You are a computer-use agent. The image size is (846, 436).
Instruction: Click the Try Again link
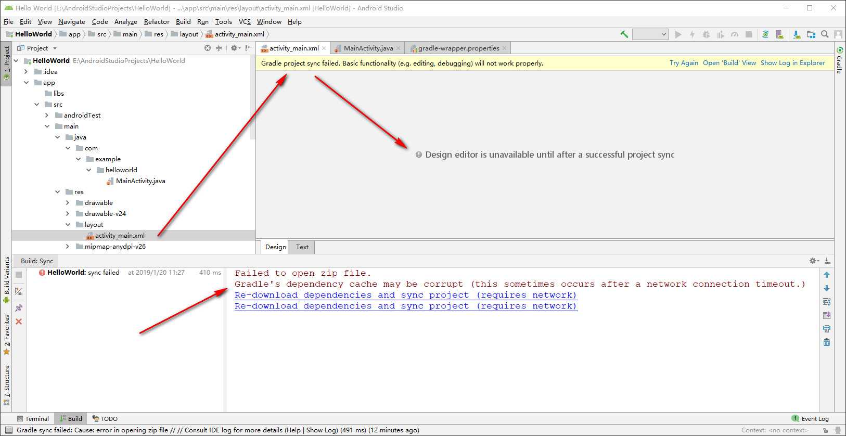684,63
